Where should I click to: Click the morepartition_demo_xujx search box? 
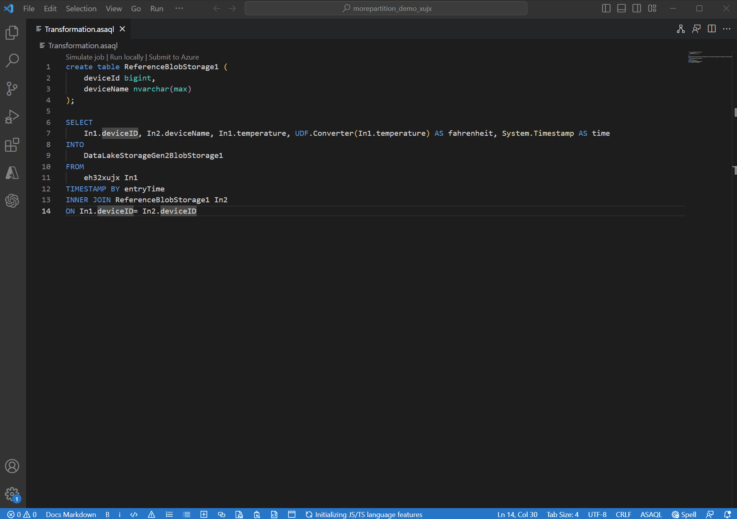click(x=386, y=9)
